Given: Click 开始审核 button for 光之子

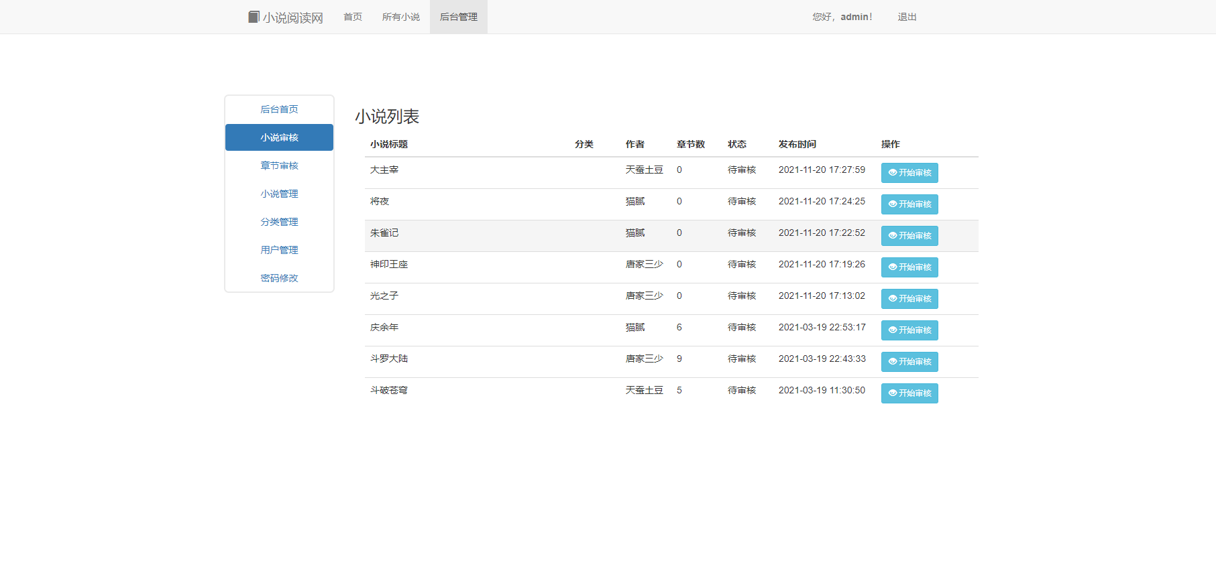Looking at the screenshot, I should [x=909, y=299].
